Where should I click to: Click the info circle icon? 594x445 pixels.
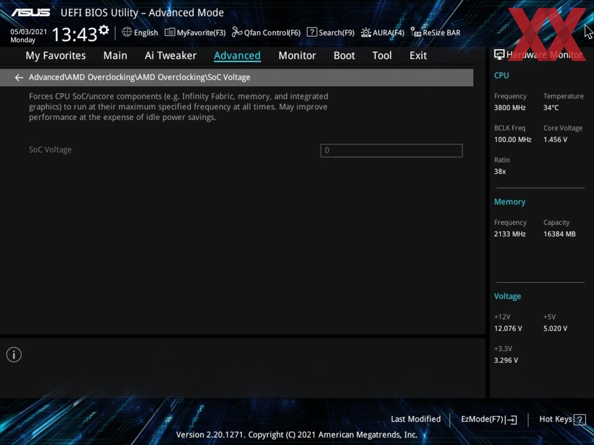pos(14,355)
